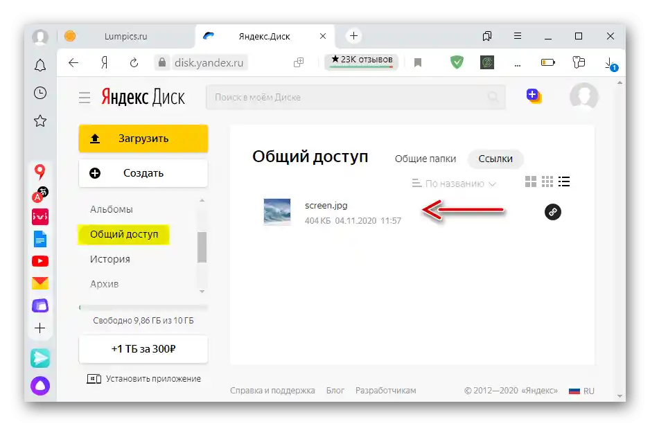
Task: Open Архив in the left menu
Action: pyautogui.click(x=105, y=284)
